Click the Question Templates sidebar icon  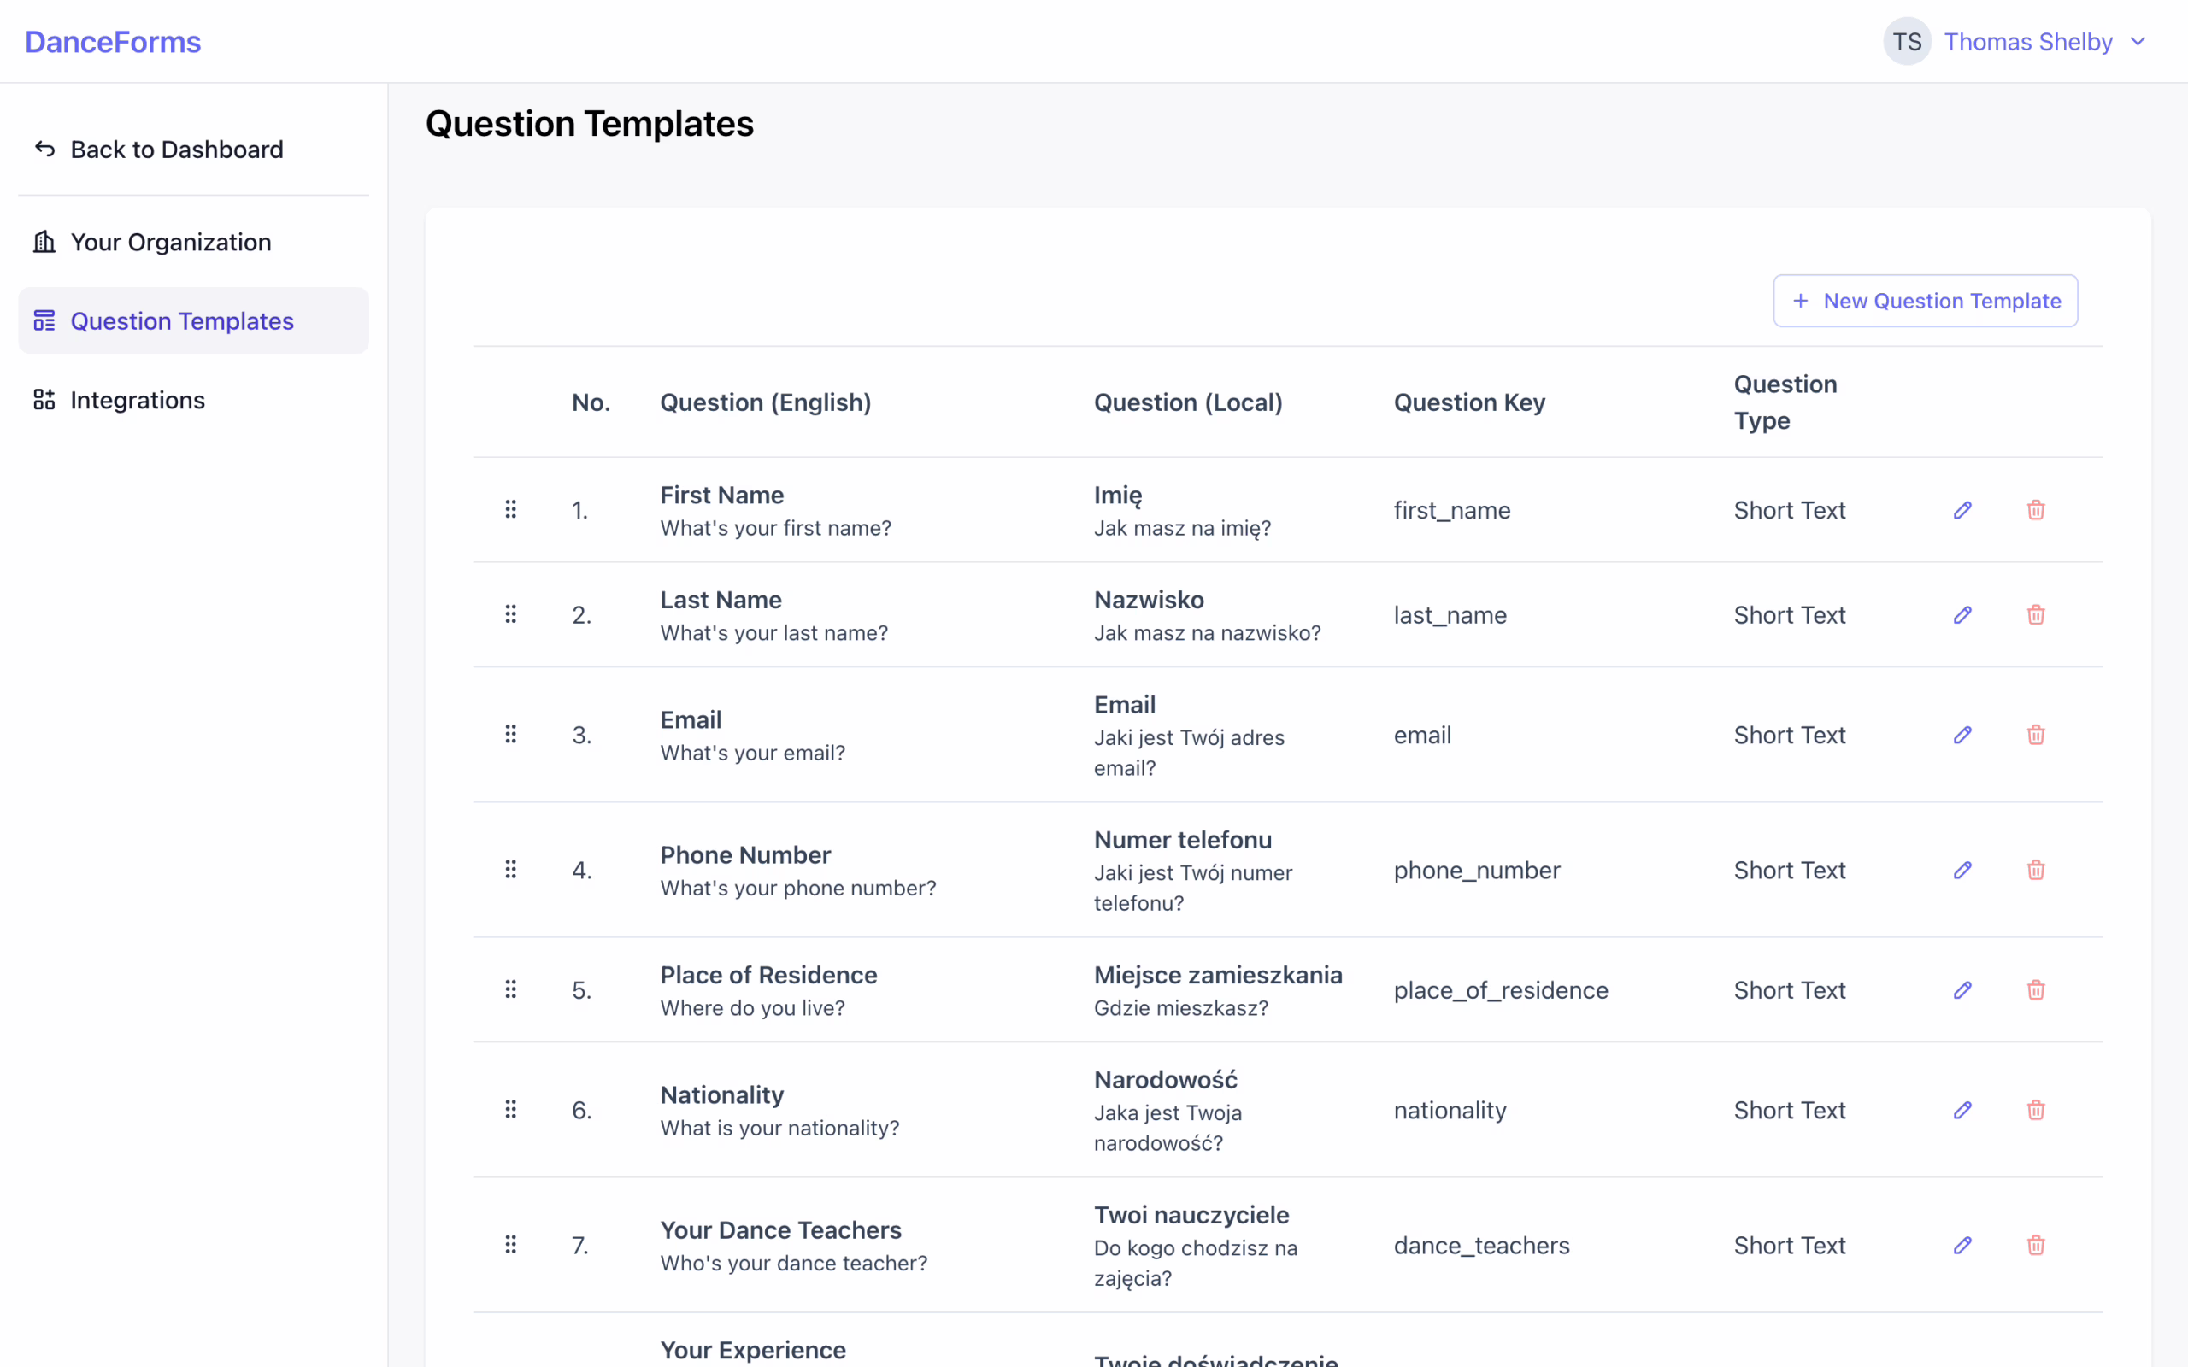44,320
